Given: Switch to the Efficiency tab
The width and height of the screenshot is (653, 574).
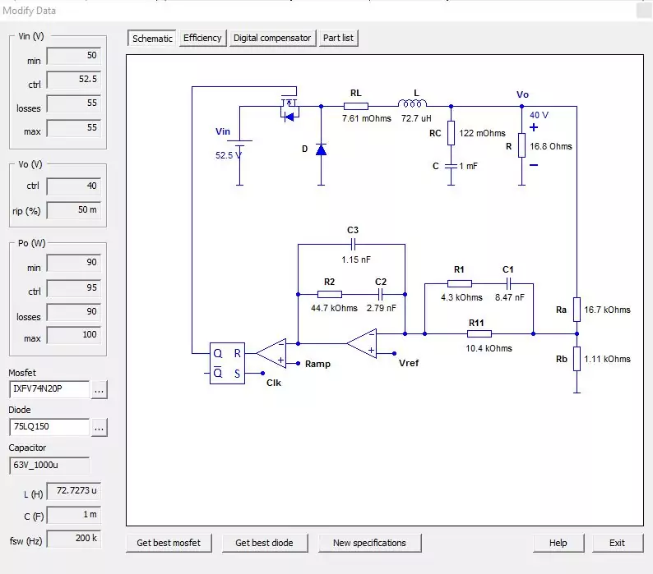Looking at the screenshot, I should [202, 39].
